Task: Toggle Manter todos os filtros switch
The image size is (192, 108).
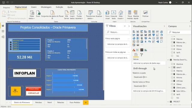Action: tap(145, 86)
